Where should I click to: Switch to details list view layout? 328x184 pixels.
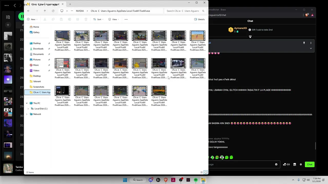point(202,172)
